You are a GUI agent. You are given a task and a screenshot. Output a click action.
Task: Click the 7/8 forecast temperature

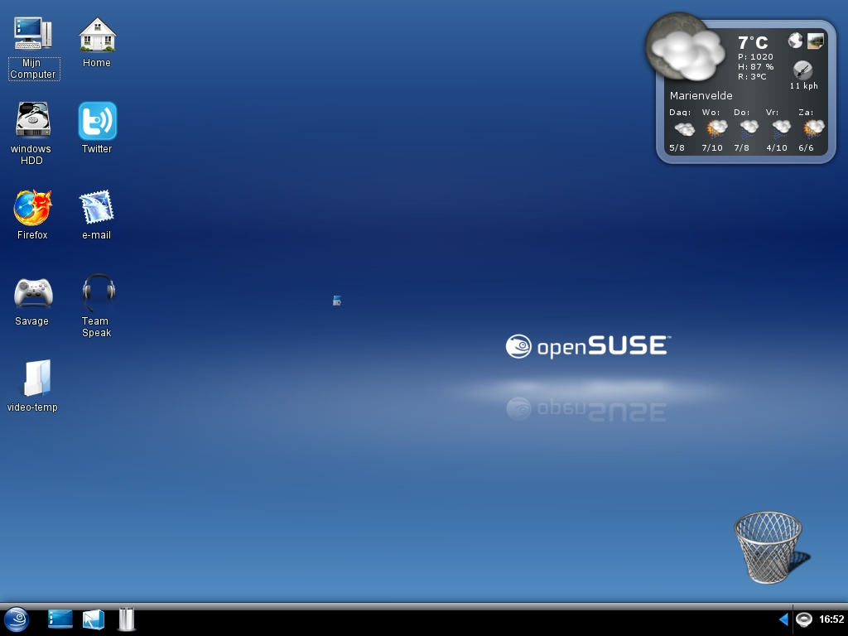click(741, 147)
